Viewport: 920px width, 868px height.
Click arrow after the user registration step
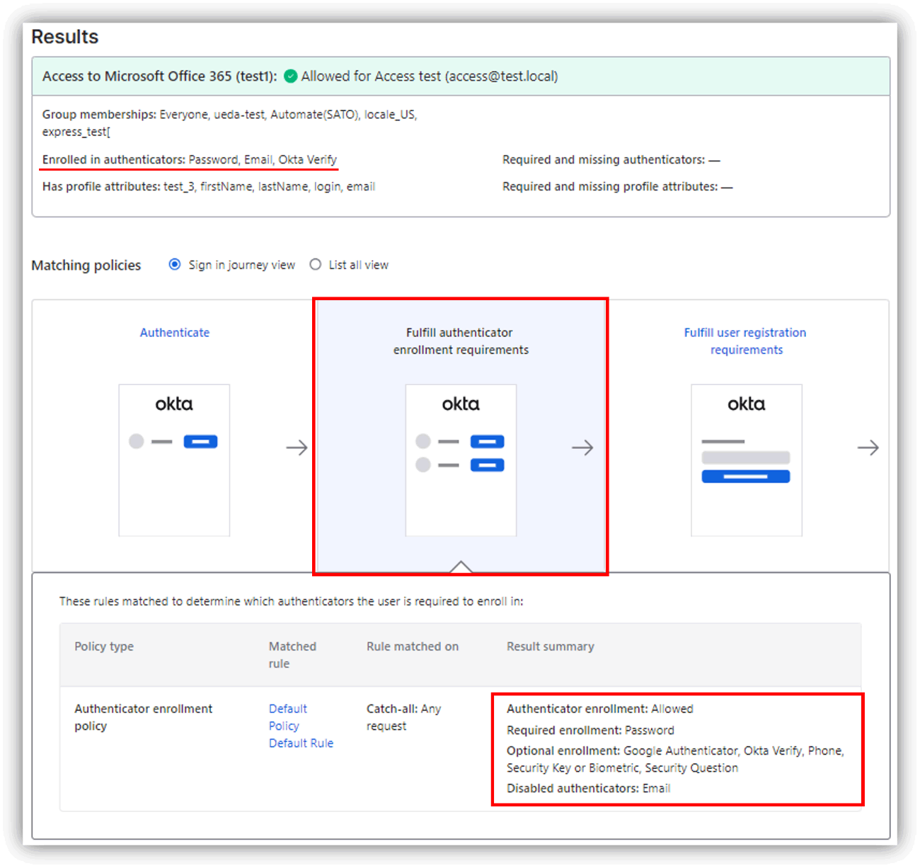click(868, 447)
